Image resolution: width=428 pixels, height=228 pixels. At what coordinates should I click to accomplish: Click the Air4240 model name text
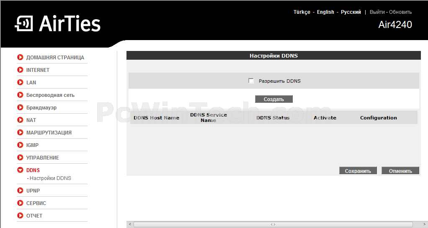395,25
